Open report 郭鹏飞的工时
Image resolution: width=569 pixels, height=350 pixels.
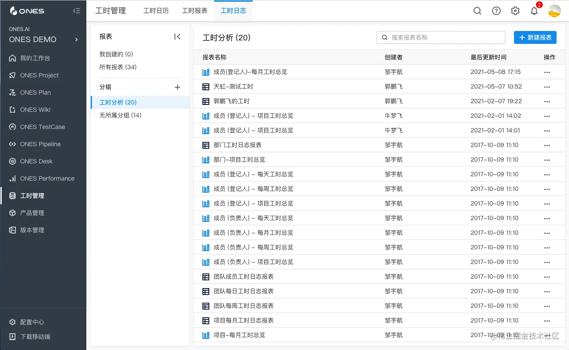click(x=232, y=101)
